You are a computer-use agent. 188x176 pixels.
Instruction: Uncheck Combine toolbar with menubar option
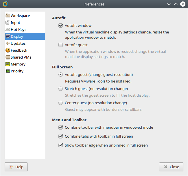(x=61, y=127)
